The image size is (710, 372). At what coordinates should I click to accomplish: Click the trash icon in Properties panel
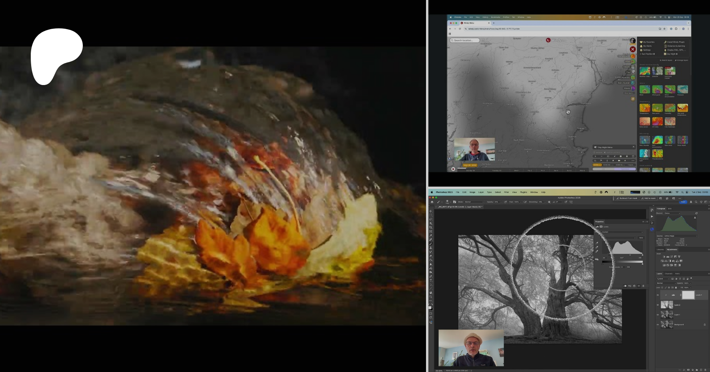point(643,286)
